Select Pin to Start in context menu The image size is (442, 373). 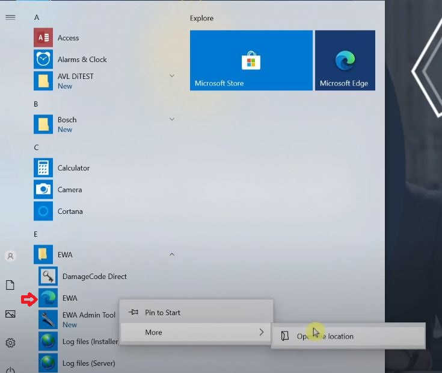[x=196, y=313]
